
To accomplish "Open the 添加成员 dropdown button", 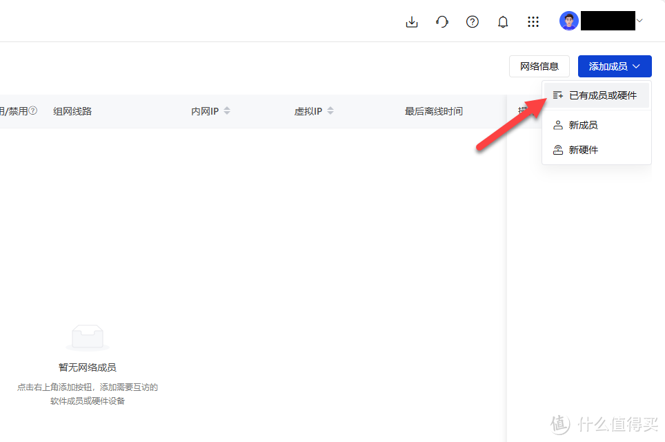I will click(615, 66).
